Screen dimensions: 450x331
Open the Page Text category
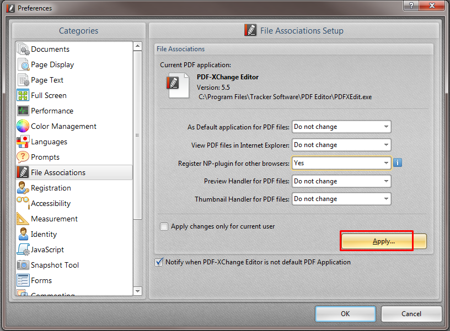74,80
